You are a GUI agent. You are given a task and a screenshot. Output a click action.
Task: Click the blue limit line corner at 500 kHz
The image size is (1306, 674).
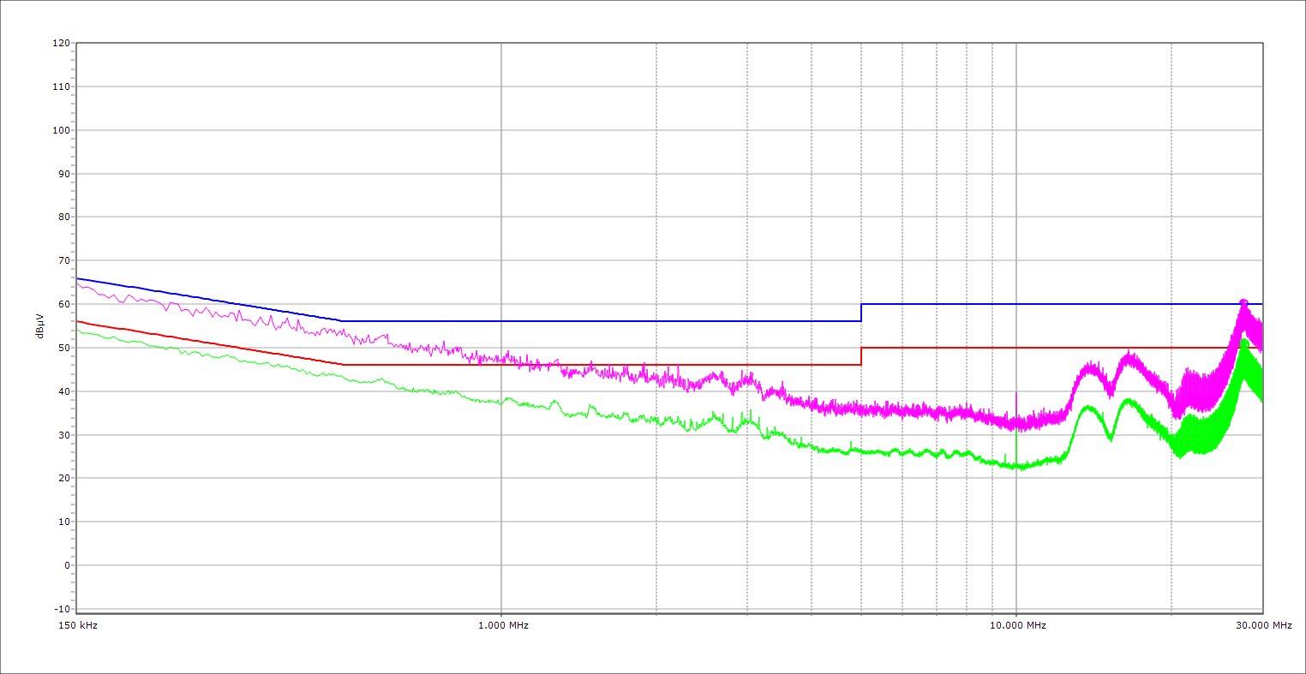(x=342, y=321)
